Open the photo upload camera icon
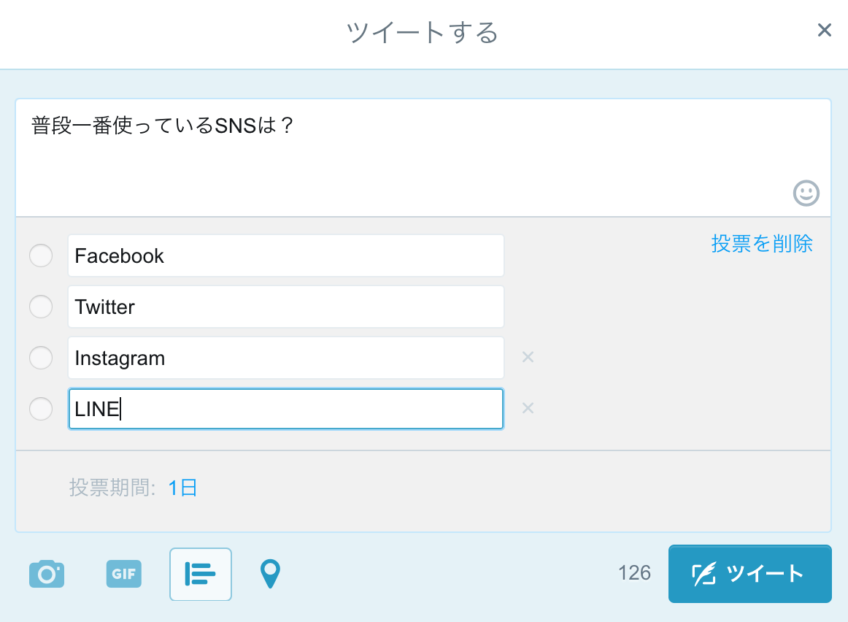The image size is (848, 622). (46, 574)
